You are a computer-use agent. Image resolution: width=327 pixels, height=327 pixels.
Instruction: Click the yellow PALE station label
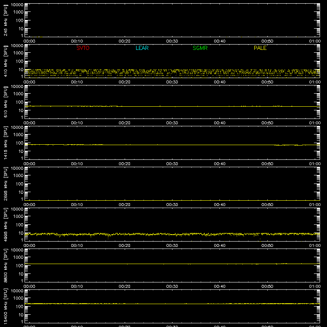260,48
